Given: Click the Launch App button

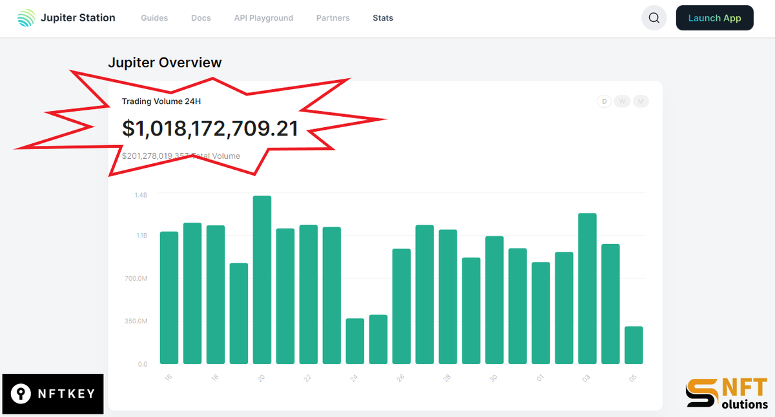Looking at the screenshot, I should pos(715,18).
